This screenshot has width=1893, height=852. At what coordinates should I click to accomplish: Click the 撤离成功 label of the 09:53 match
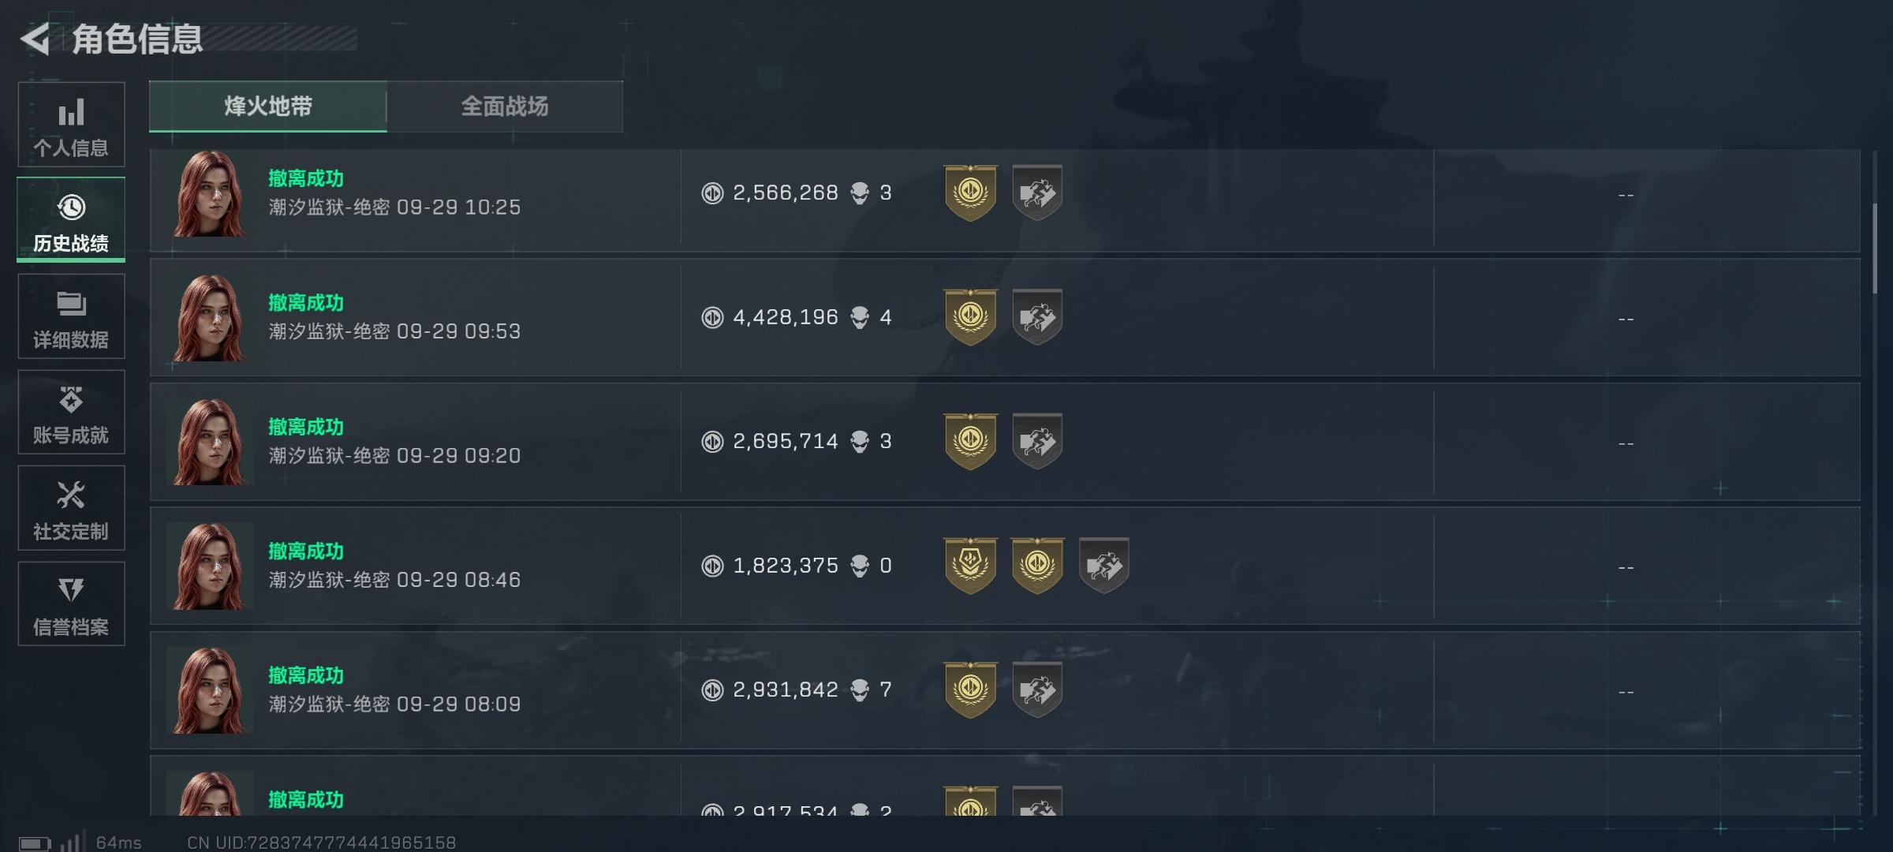(x=306, y=303)
